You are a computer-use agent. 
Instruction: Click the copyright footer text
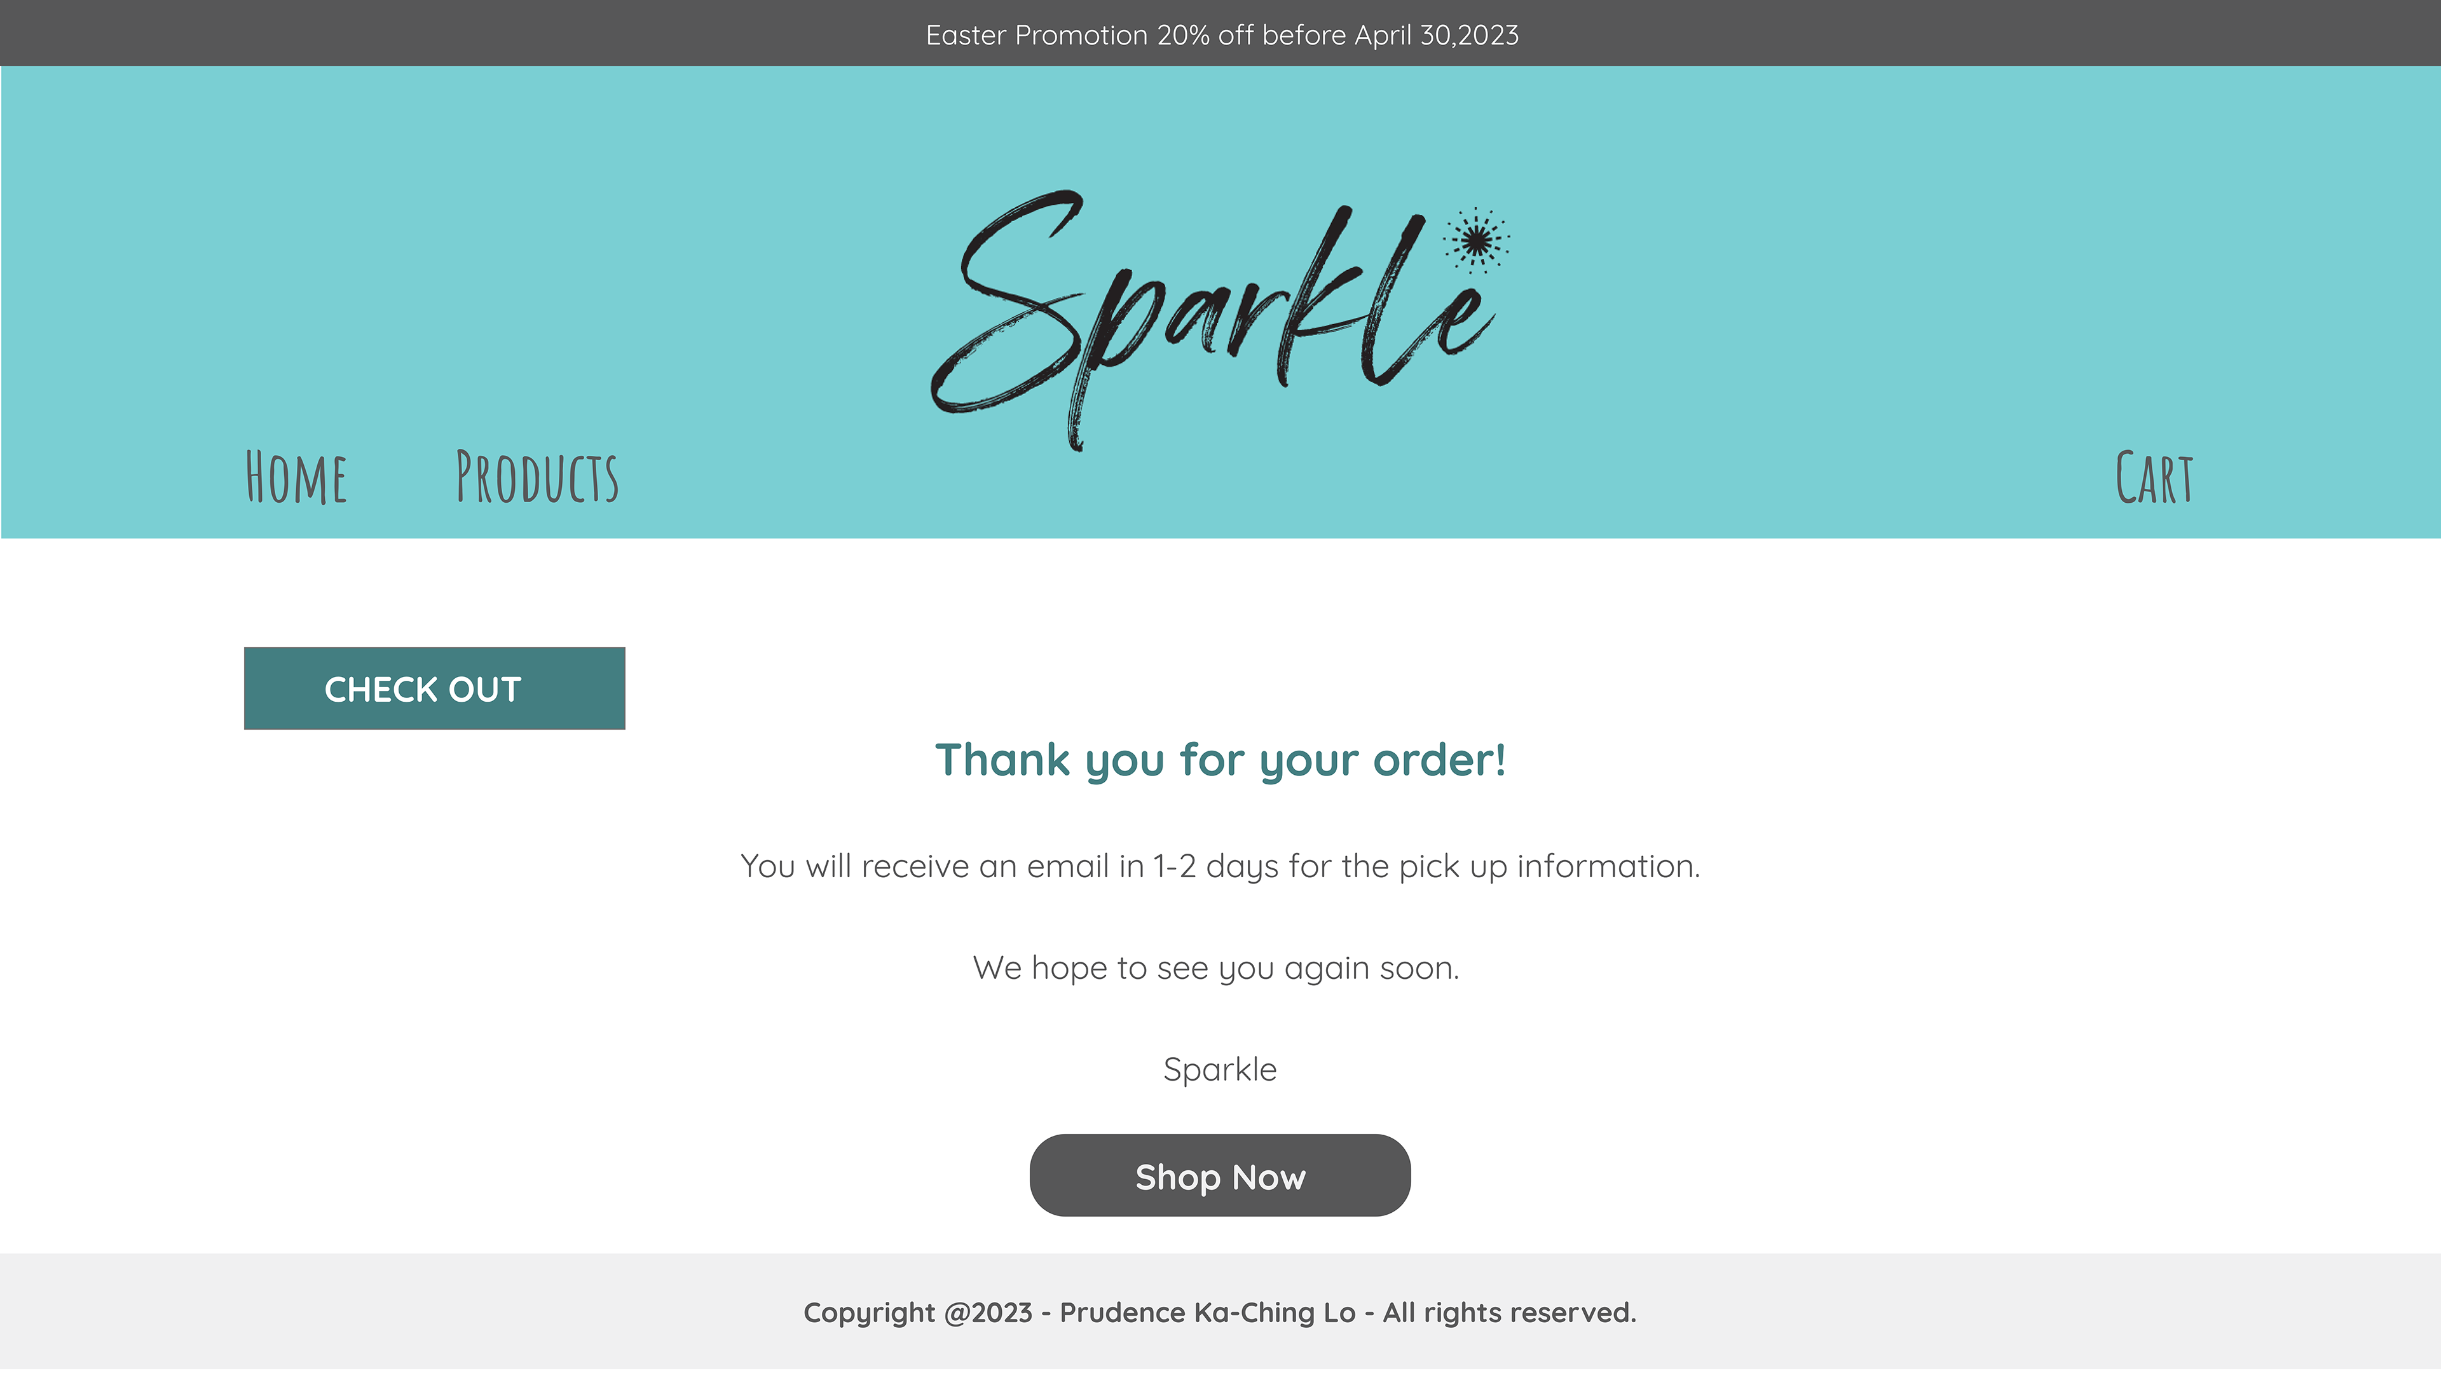tap(1220, 1313)
